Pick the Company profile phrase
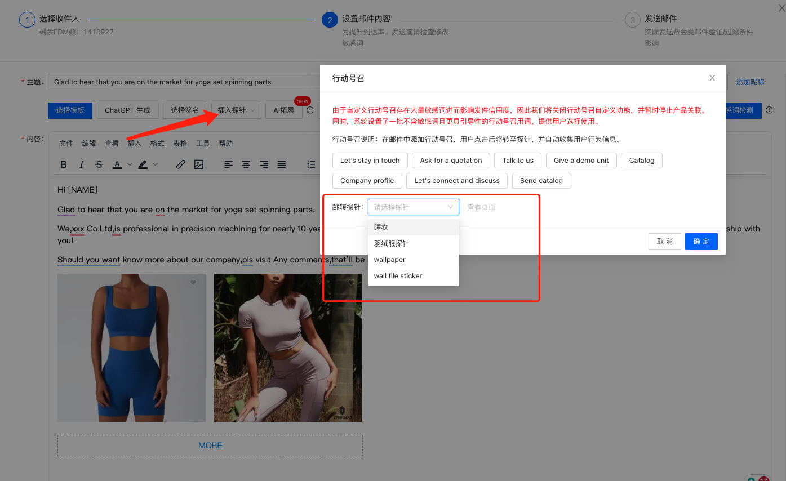 coord(367,181)
